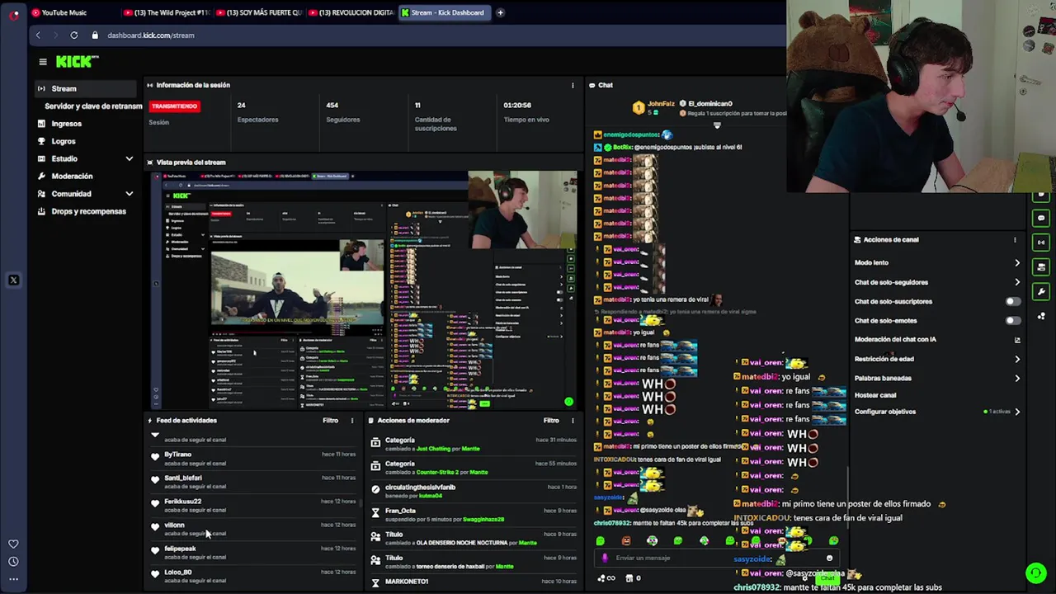Viewport: 1056px width, 594px height.
Task: Toggle Chat de solo-emotes switch
Action: click(x=1013, y=320)
